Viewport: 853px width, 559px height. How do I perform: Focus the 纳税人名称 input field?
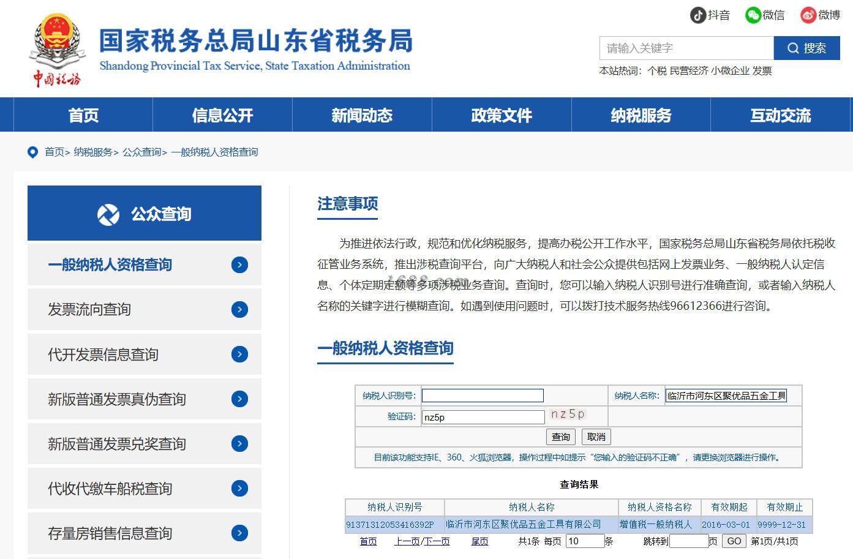(726, 396)
